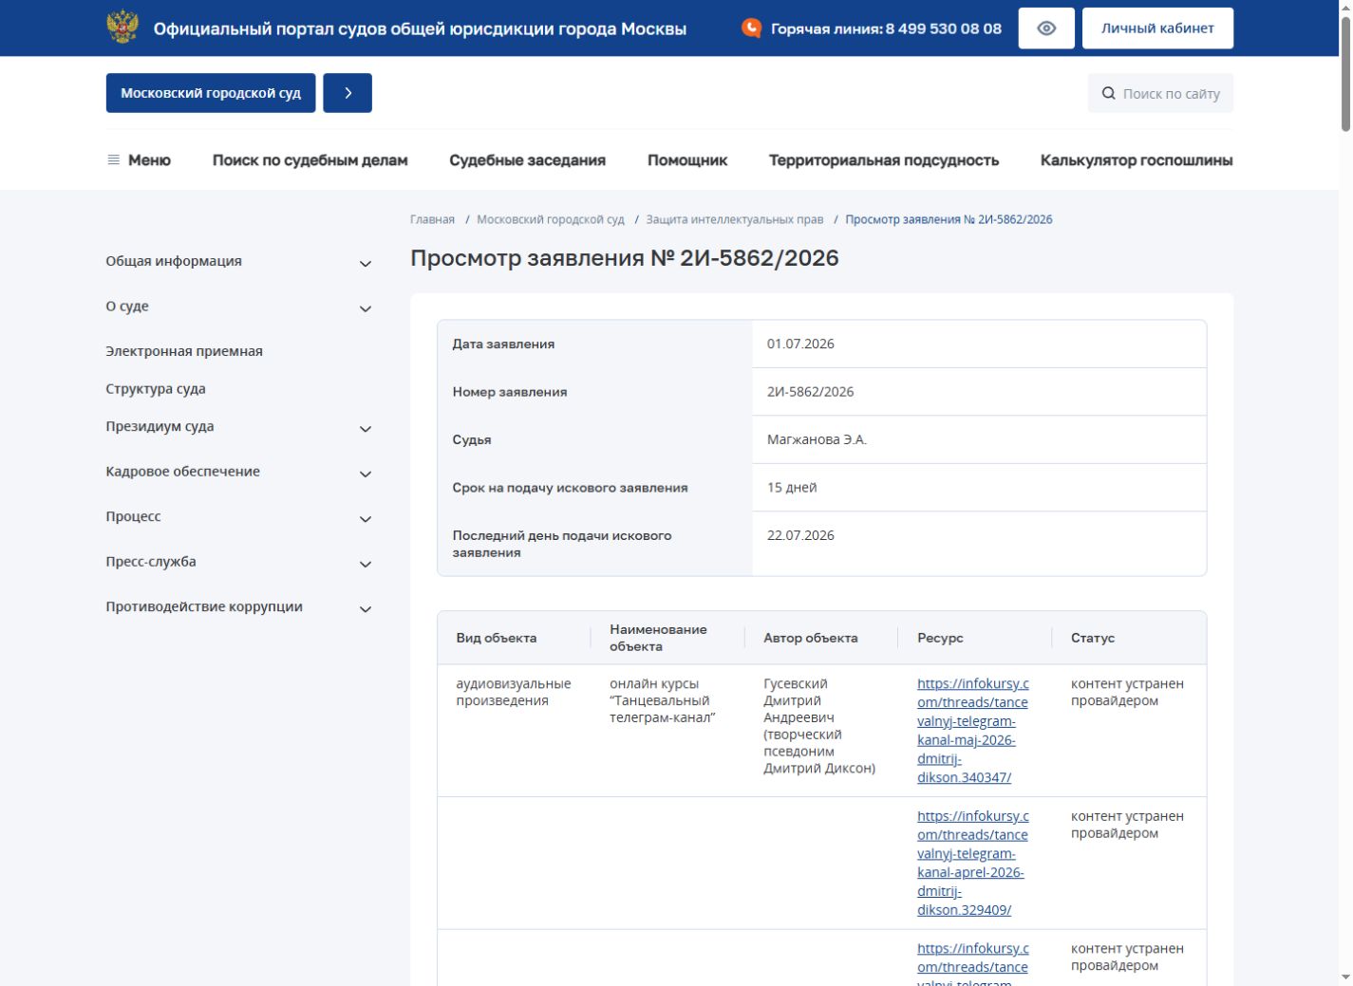Open the Помощник menu item
The height and width of the screenshot is (986, 1353).
pos(687,160)
